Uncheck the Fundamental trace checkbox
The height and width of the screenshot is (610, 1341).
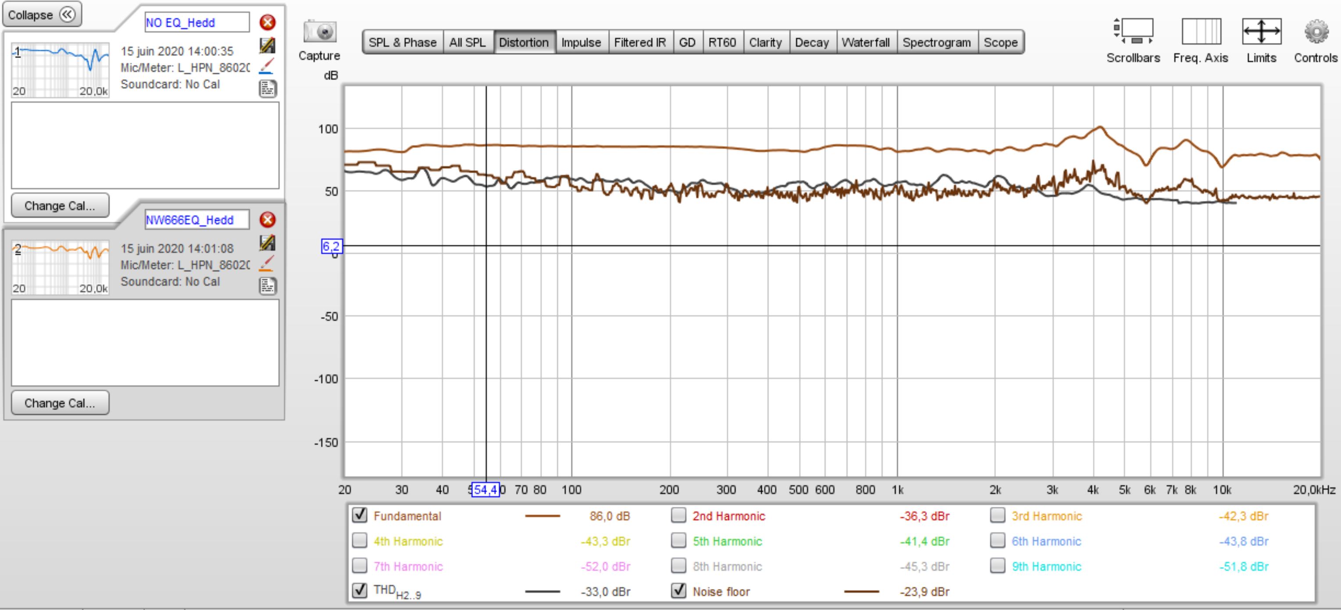tap(360, 515)
